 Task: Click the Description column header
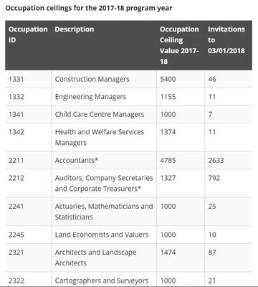point(75,29)
